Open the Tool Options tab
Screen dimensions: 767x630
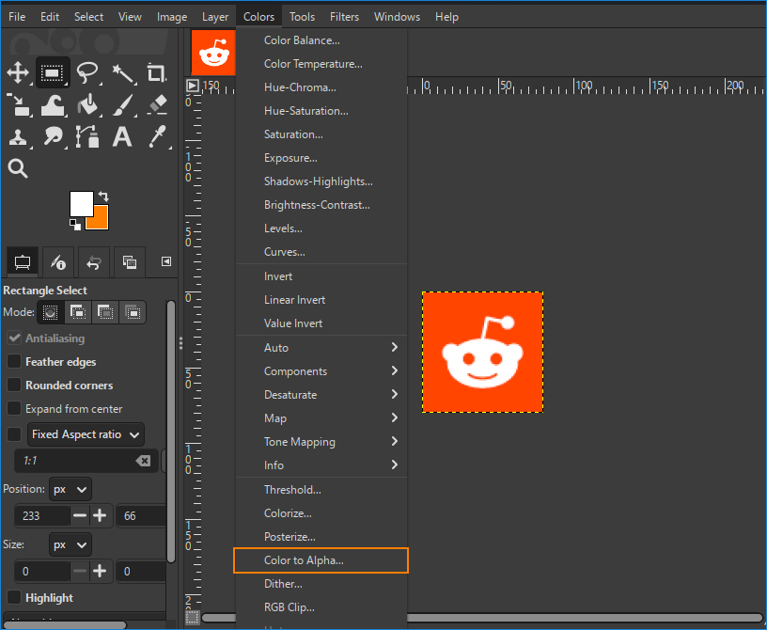click(23, 262)
